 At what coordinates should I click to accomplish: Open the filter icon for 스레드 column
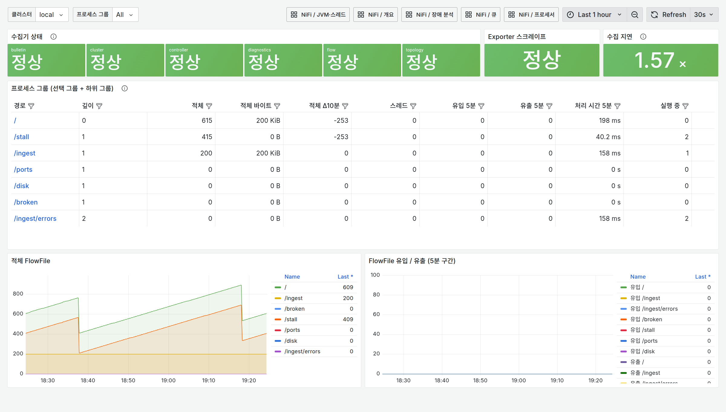[x=413, y=106]
